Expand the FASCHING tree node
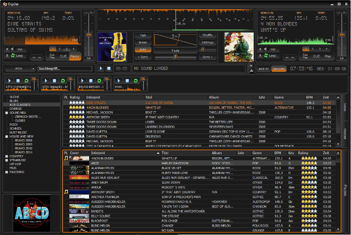Viewport: 351px width, 235px height. pos(7,172)
